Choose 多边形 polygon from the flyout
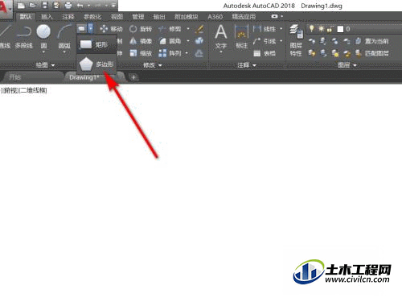 [96, 64]
